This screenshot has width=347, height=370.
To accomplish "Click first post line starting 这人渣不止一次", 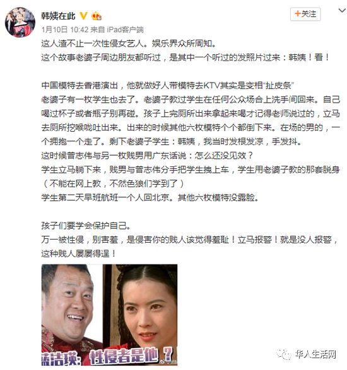I will [x=128, y=43].
